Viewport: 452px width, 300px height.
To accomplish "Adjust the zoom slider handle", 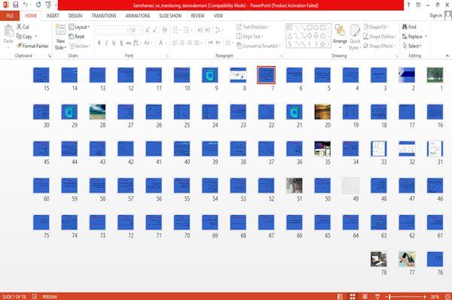I will [x=389, y=296].
